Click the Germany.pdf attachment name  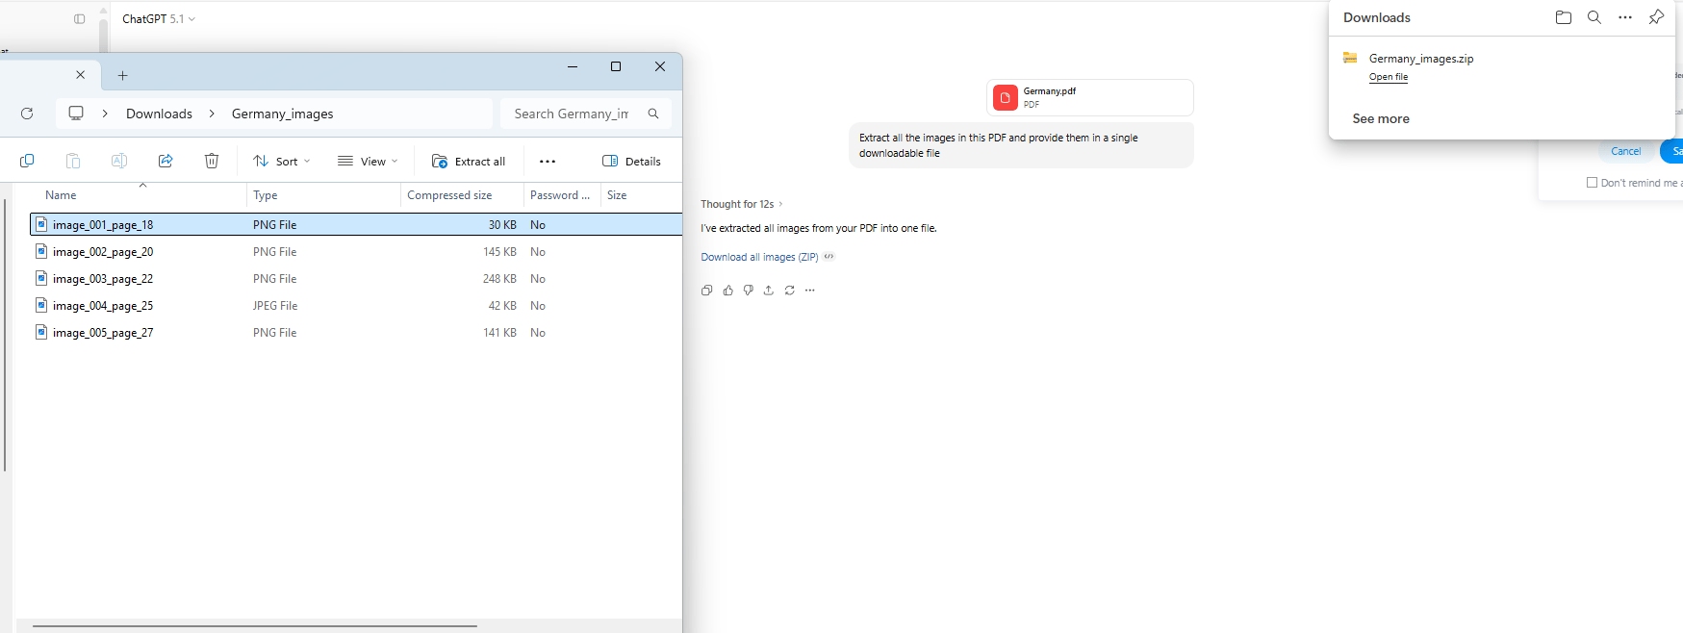[1050, 91]
